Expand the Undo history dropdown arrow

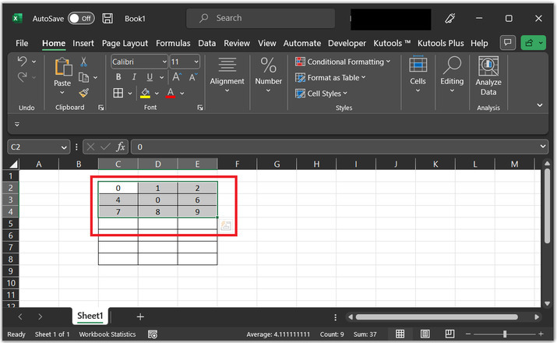tap(34, 62)
